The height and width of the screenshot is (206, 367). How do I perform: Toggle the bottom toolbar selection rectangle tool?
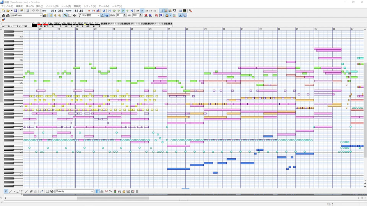pyautogui.click(x=47, y=191)
